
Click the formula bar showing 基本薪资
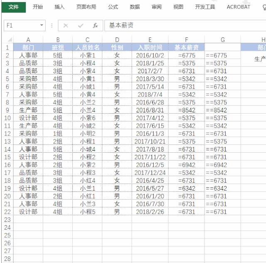click(x=185, y=25)
